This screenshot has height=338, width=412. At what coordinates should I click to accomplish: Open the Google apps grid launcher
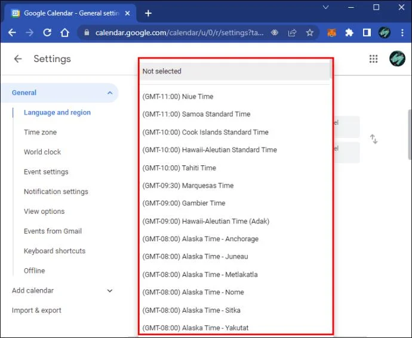click(373, 59)
